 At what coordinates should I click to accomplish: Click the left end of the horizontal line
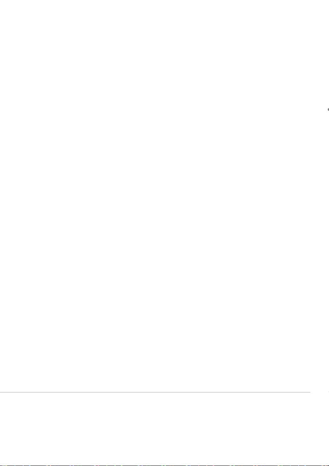1,392
